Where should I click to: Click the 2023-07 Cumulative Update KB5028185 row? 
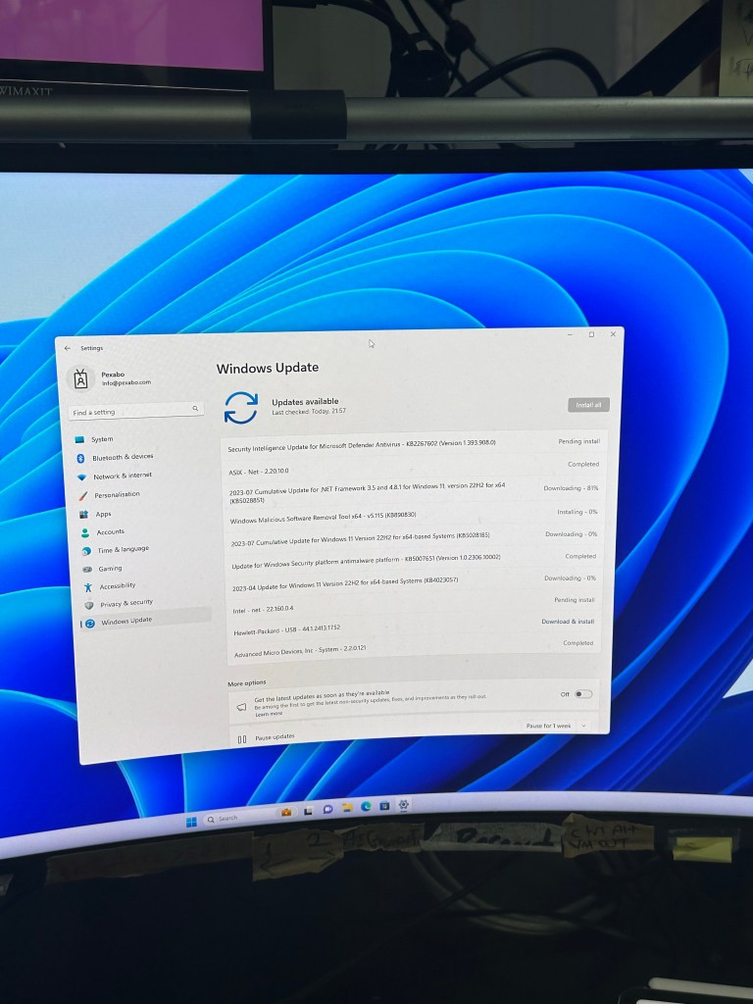[413, 538]
